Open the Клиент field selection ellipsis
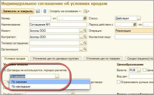Image resolution: width=154 pixels, height=95 pixels. coord(81,31)
